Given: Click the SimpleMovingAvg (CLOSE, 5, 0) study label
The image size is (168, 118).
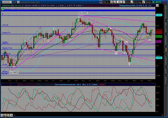Looking at the screenshot, I should click(x=99, y=5).
